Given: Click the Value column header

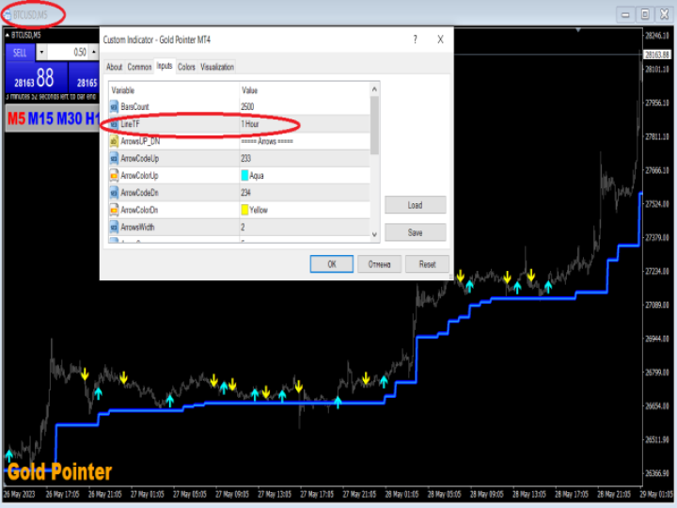Looking at the screenshot, I should coord(305,90).
